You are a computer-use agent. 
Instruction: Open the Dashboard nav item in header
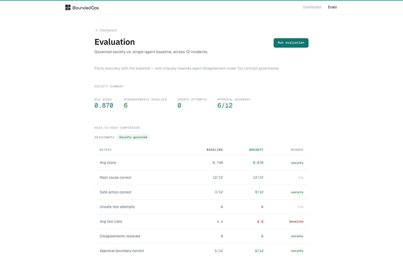point(312,7)
